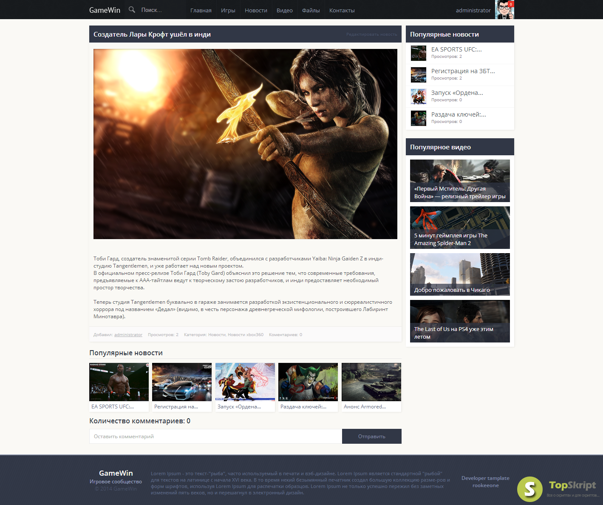The image size is (603, 505).
Task: Open the Видео menu section
Action: [285, 10]
